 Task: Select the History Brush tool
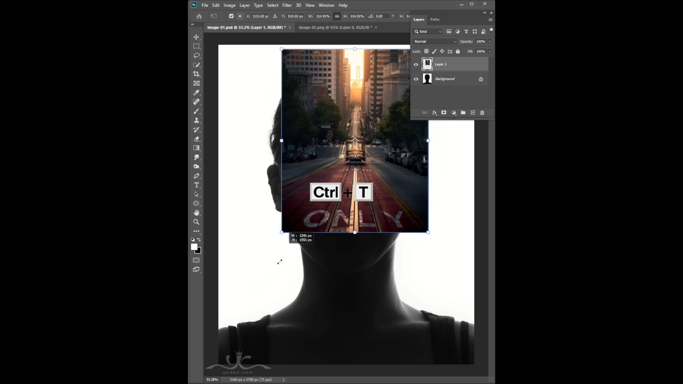click(196, 130)
